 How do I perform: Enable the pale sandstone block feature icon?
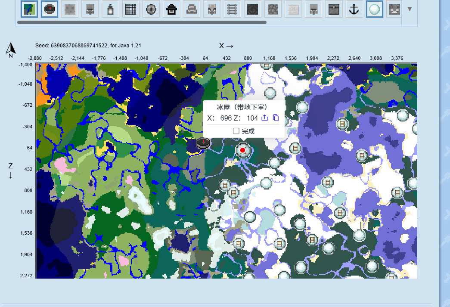pos(293,9)
